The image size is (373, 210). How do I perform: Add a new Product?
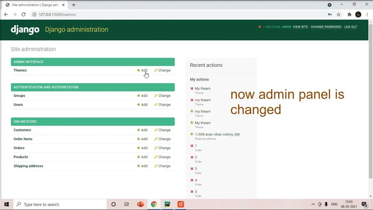142,157
